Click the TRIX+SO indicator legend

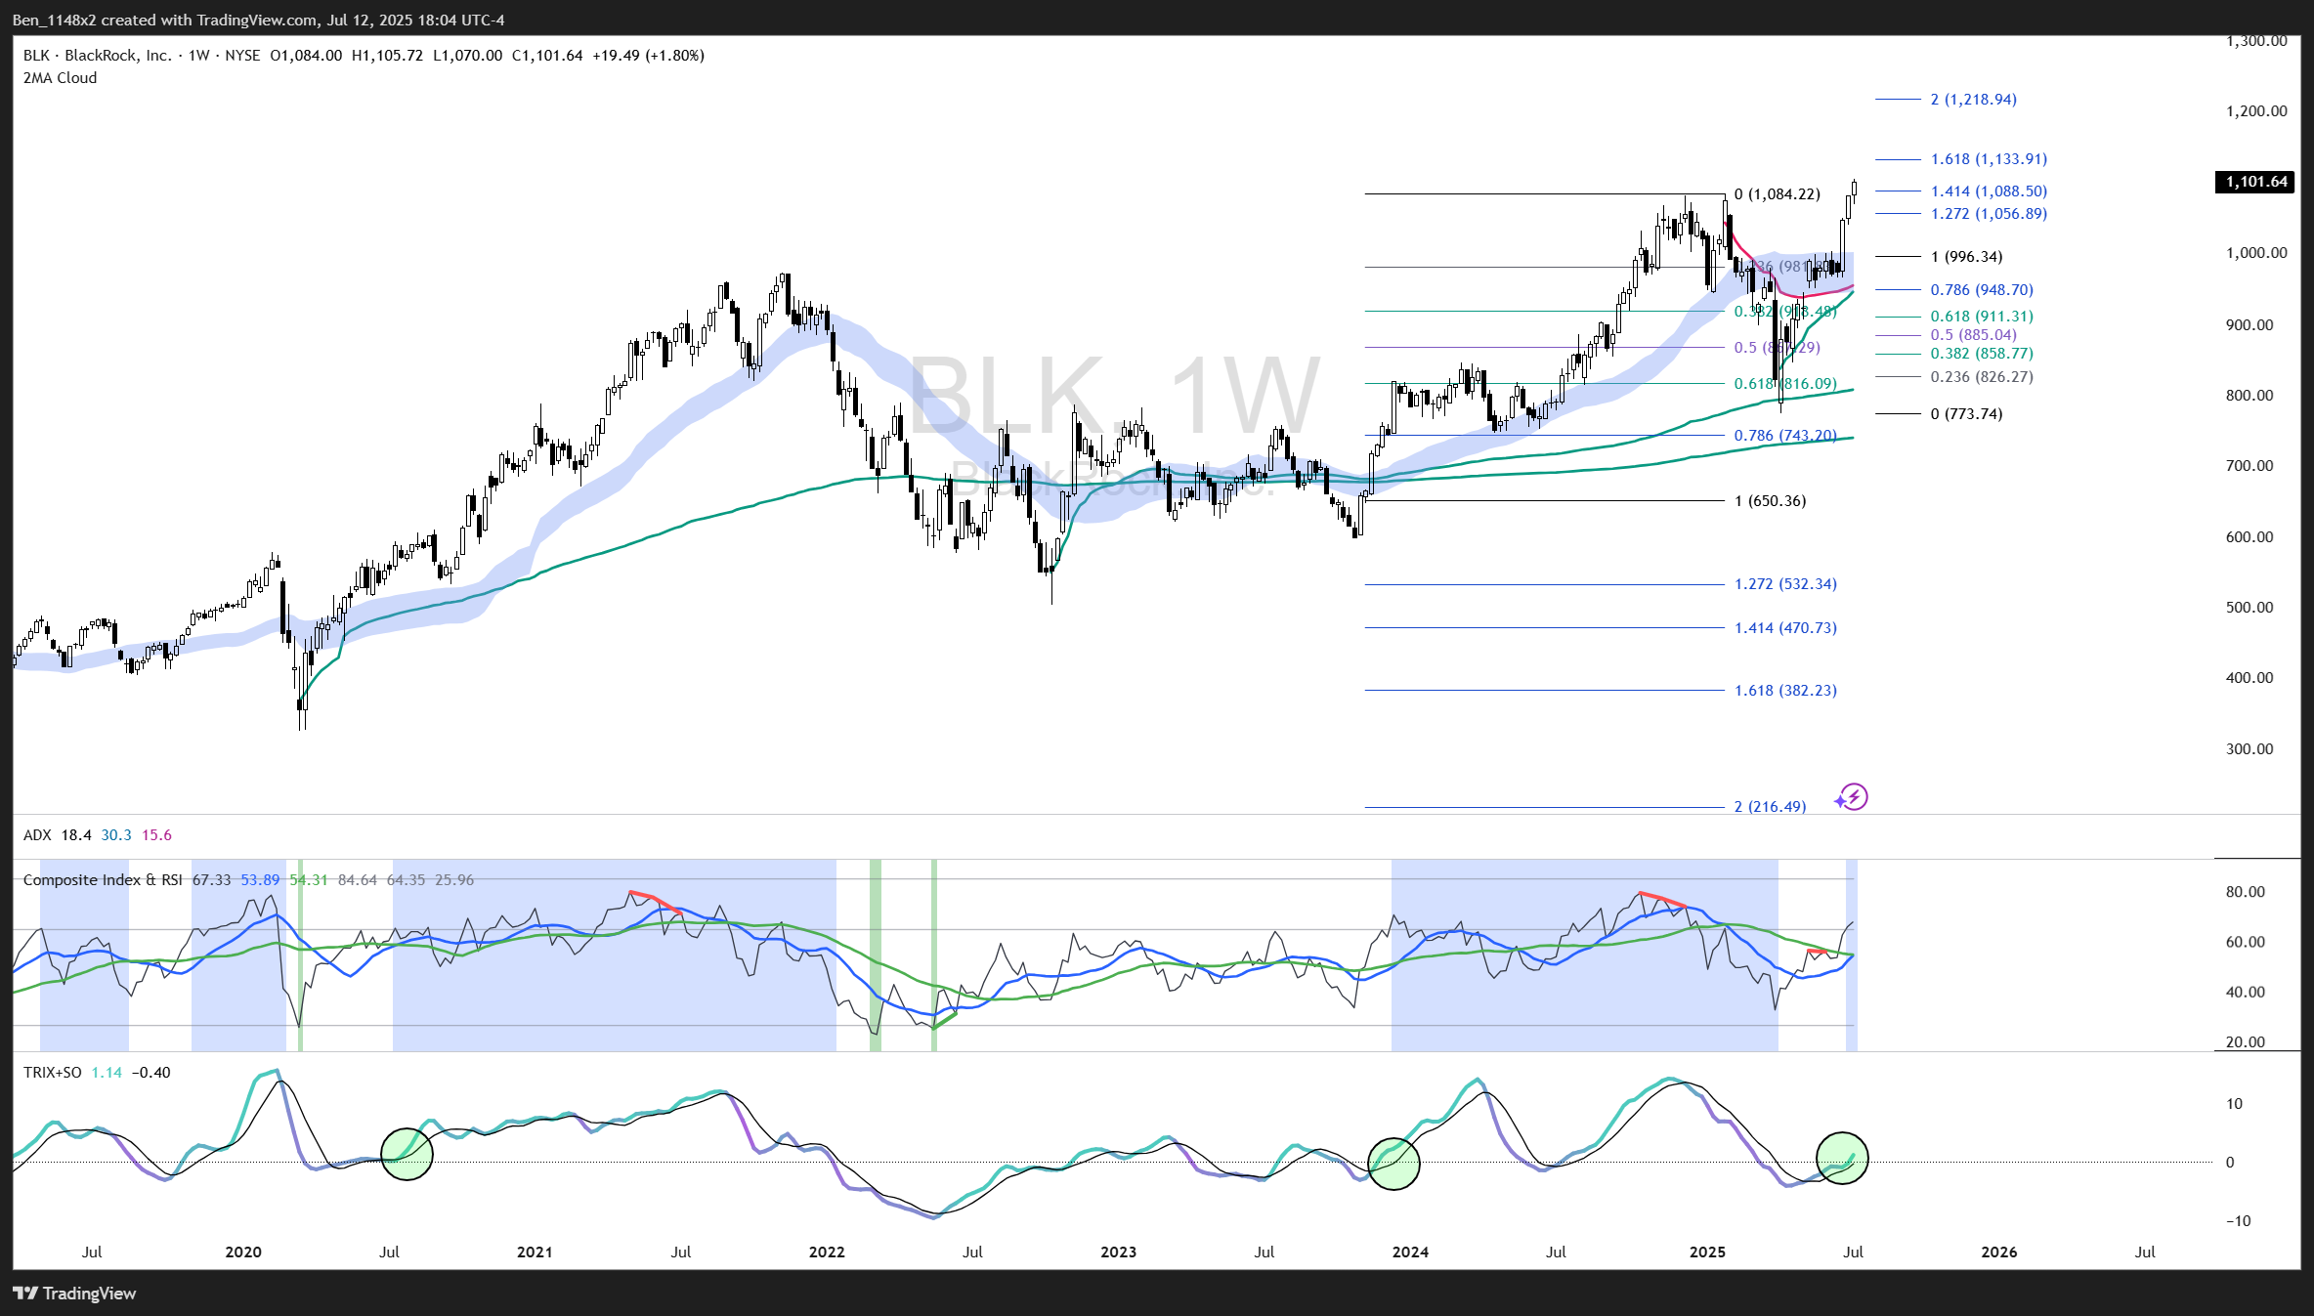(x=53, y=1073)
